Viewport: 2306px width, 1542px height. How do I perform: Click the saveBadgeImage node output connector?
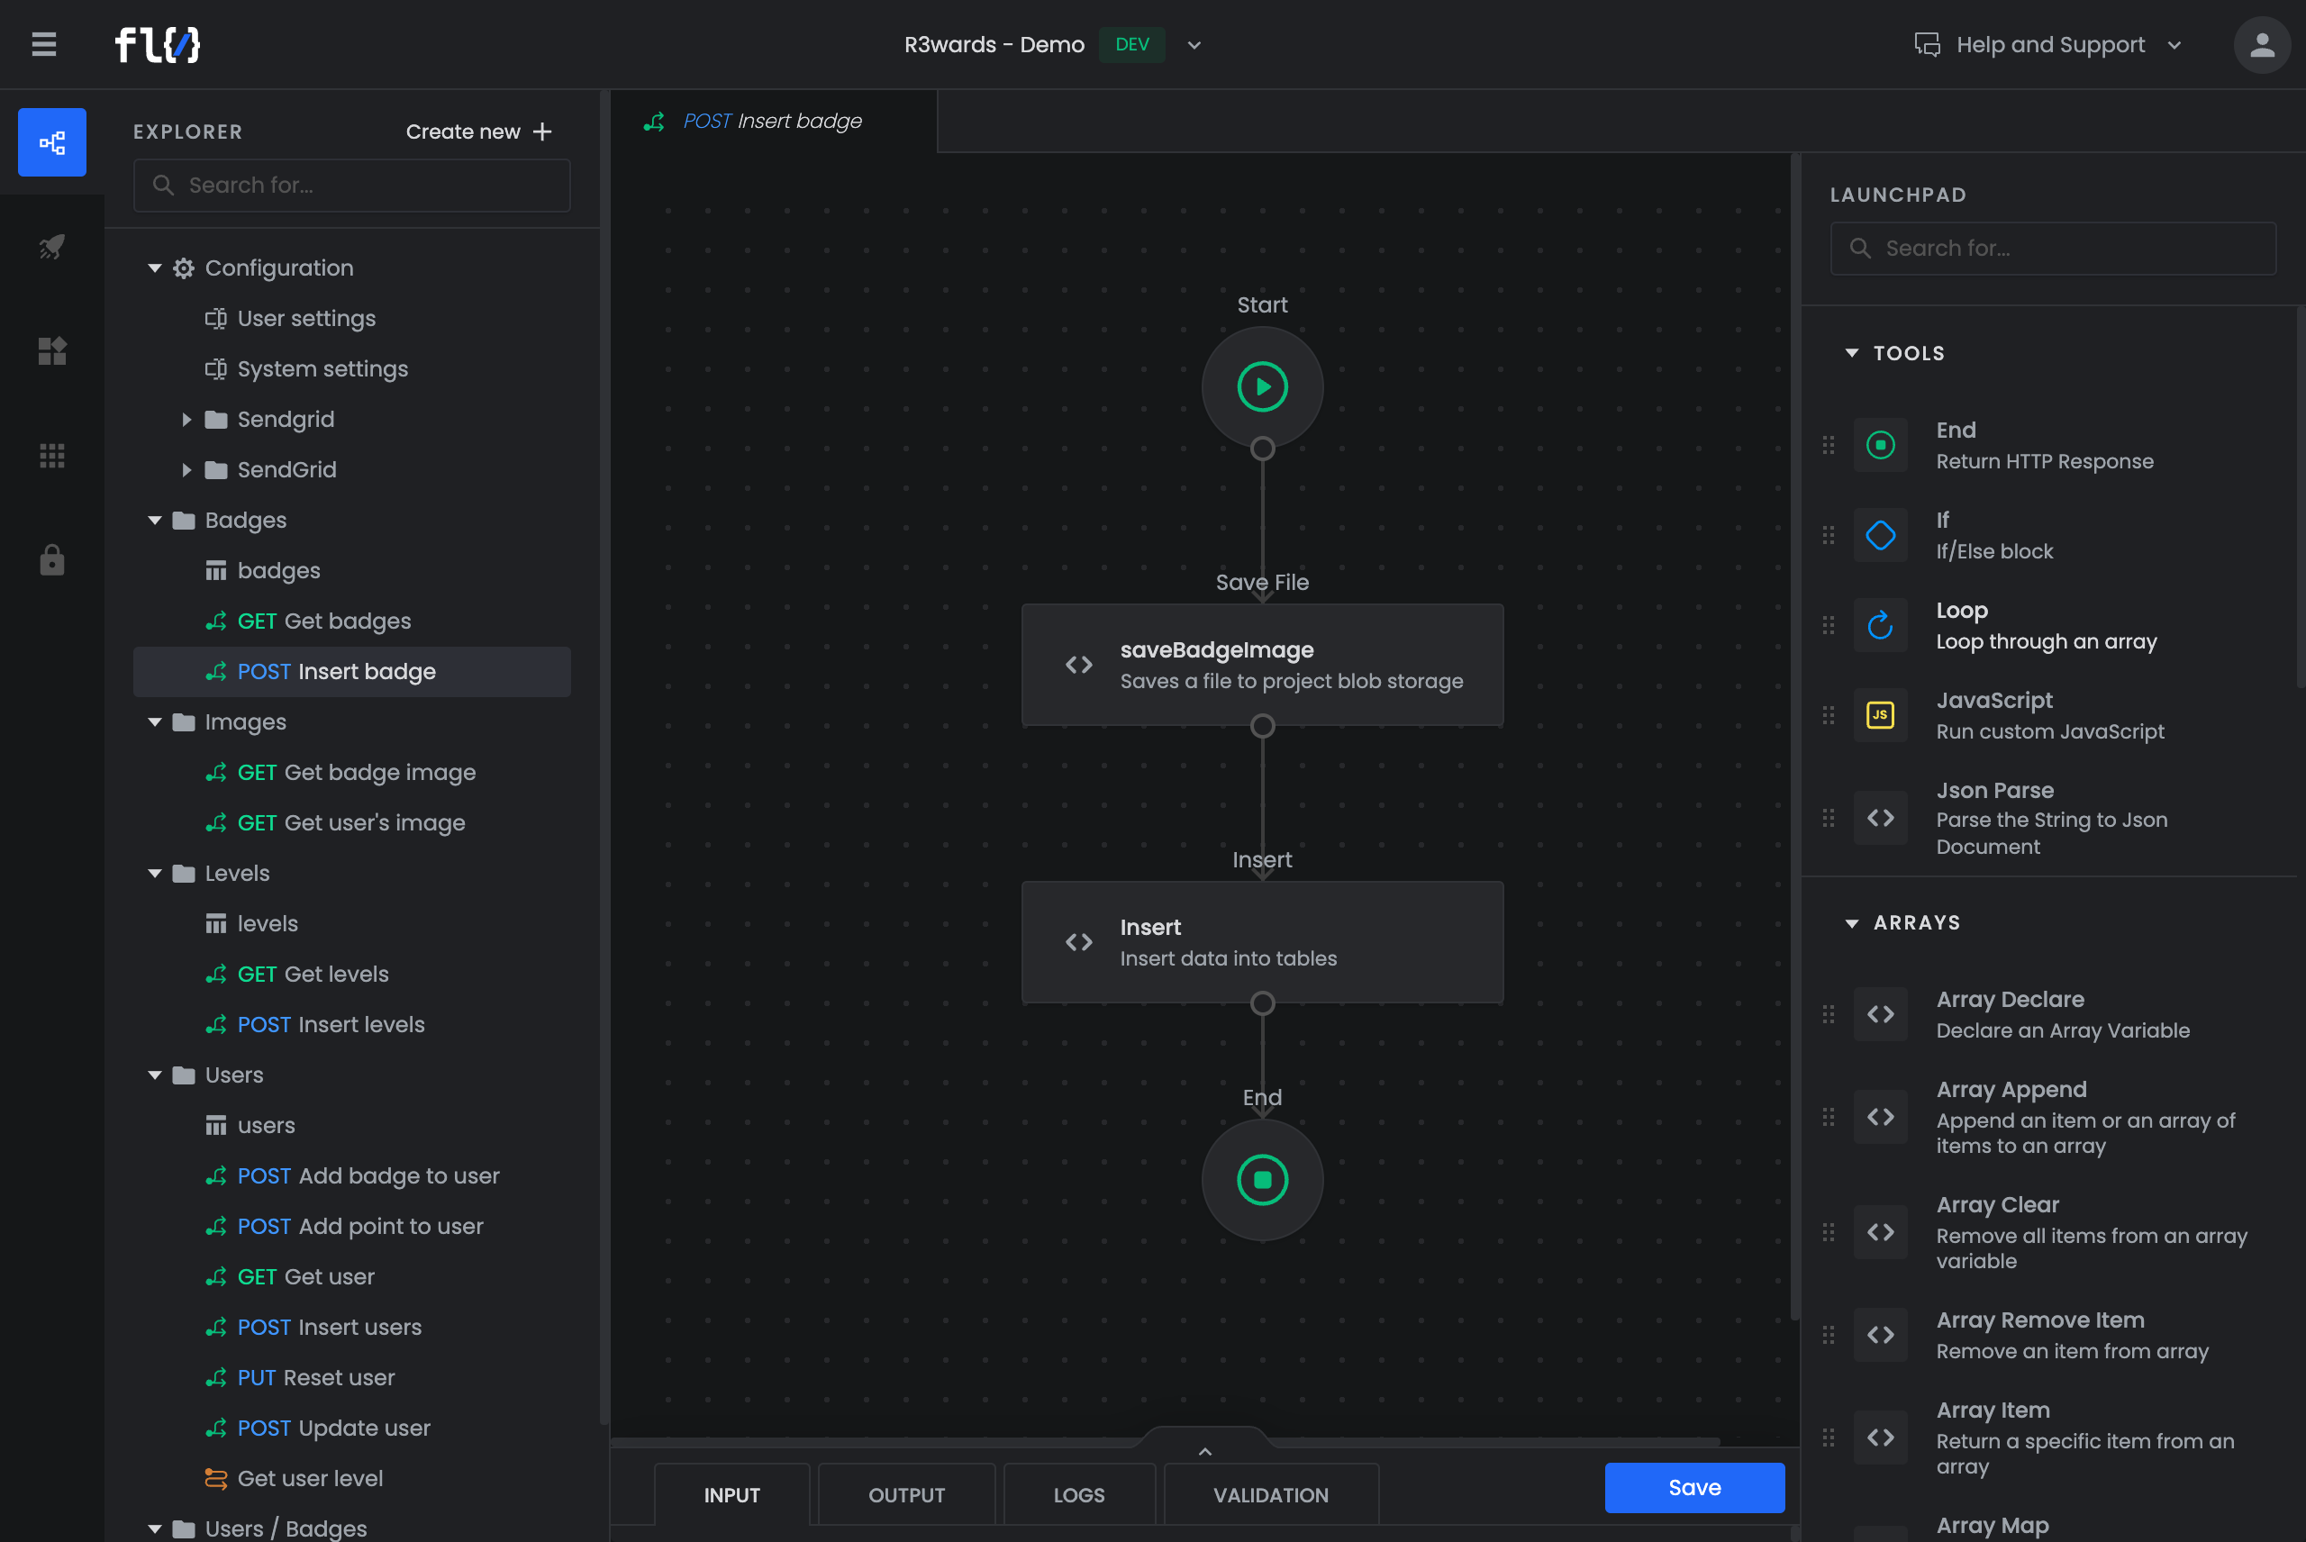[x=1263, y=726]
